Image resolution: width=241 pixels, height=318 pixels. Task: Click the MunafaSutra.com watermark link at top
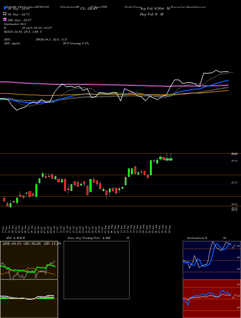[x=196, y=7]
